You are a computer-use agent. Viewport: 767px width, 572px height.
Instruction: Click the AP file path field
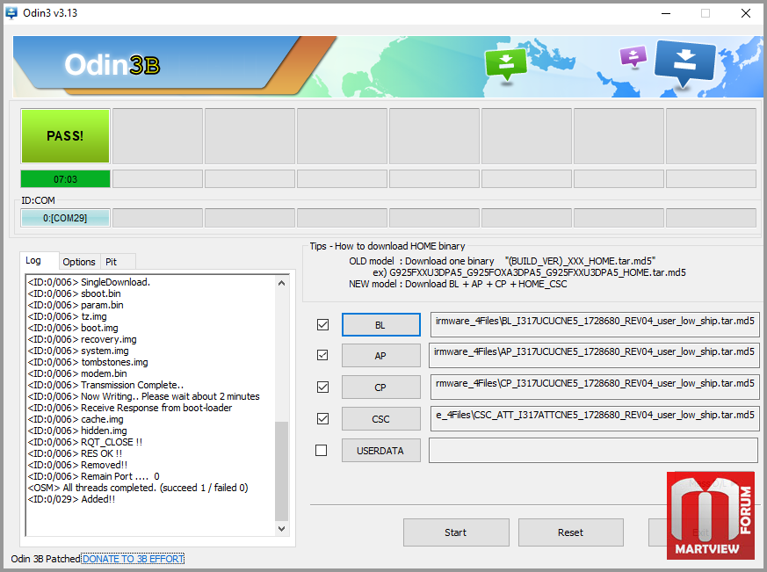click(594, 355)
